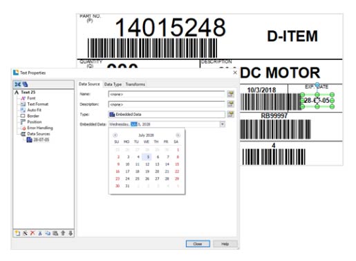356x261 pixels.
Task: Click the change data source Type icon
Action: 230,114
